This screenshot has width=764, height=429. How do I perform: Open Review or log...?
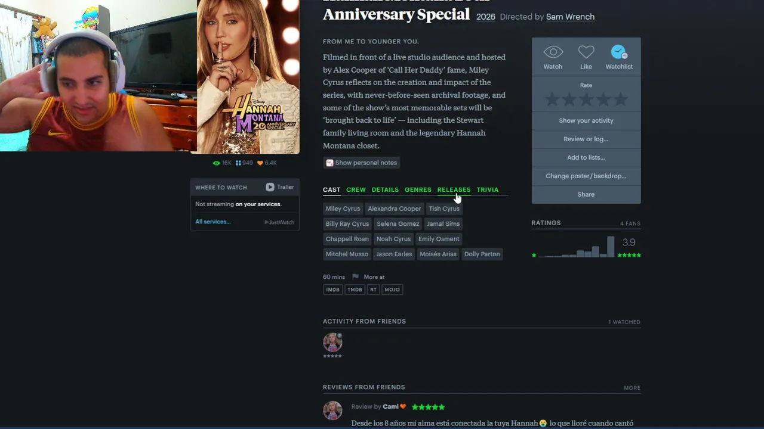[586, 139]
